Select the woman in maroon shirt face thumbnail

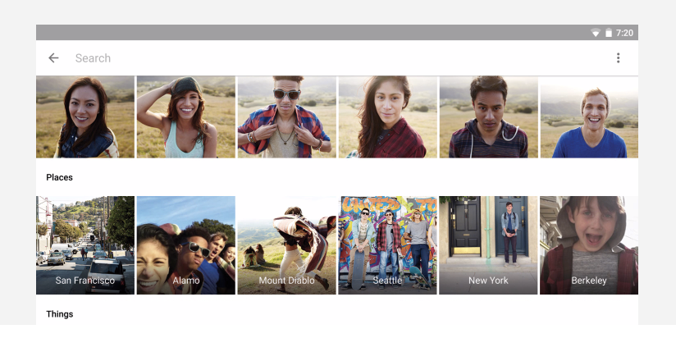[x=387, y=116]
